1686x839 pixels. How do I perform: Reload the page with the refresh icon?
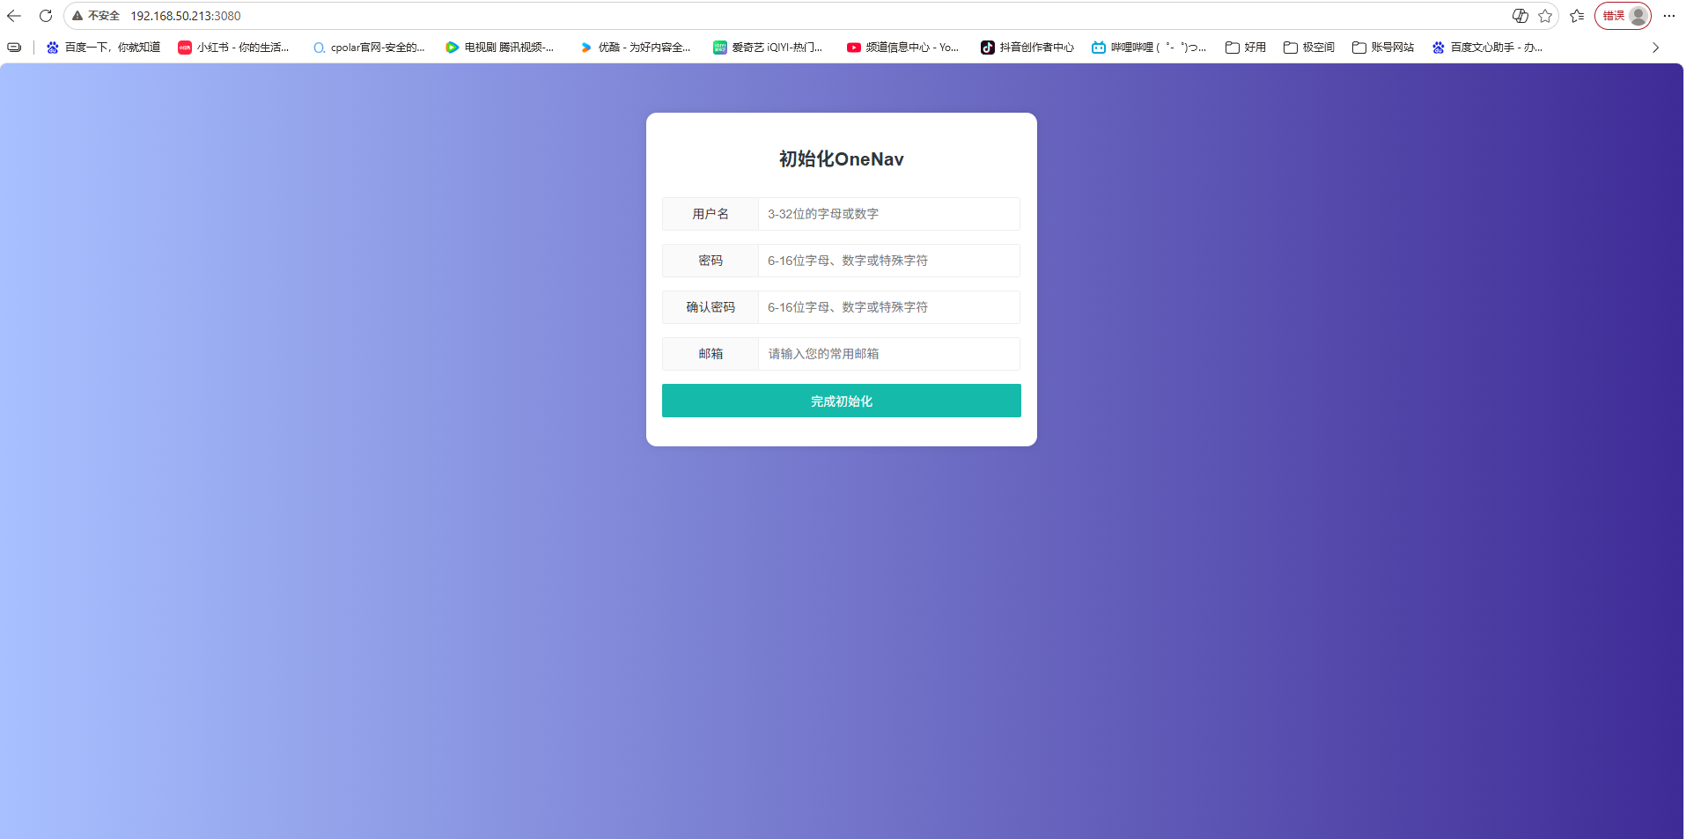(x=46, y=16)
